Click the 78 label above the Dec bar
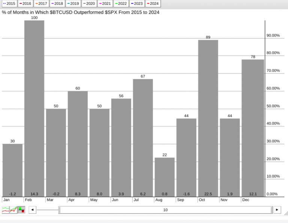288x223 pixels. pyautogui.click(x=253, y=57)
